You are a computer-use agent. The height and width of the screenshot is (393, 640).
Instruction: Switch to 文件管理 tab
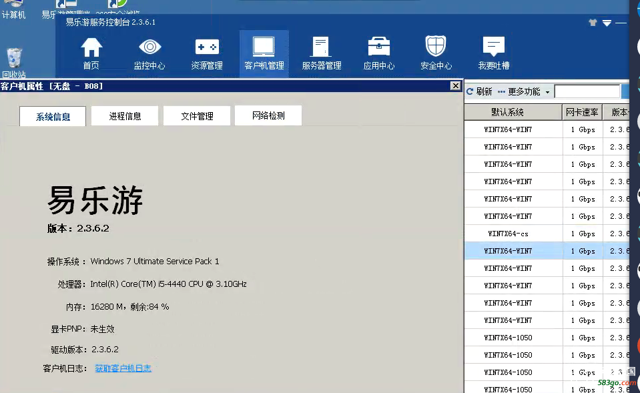point(197,116)
